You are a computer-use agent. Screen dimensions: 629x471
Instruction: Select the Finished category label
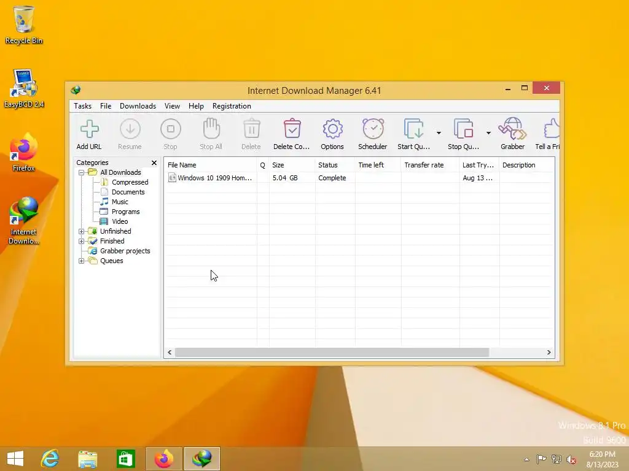[112, 241]
